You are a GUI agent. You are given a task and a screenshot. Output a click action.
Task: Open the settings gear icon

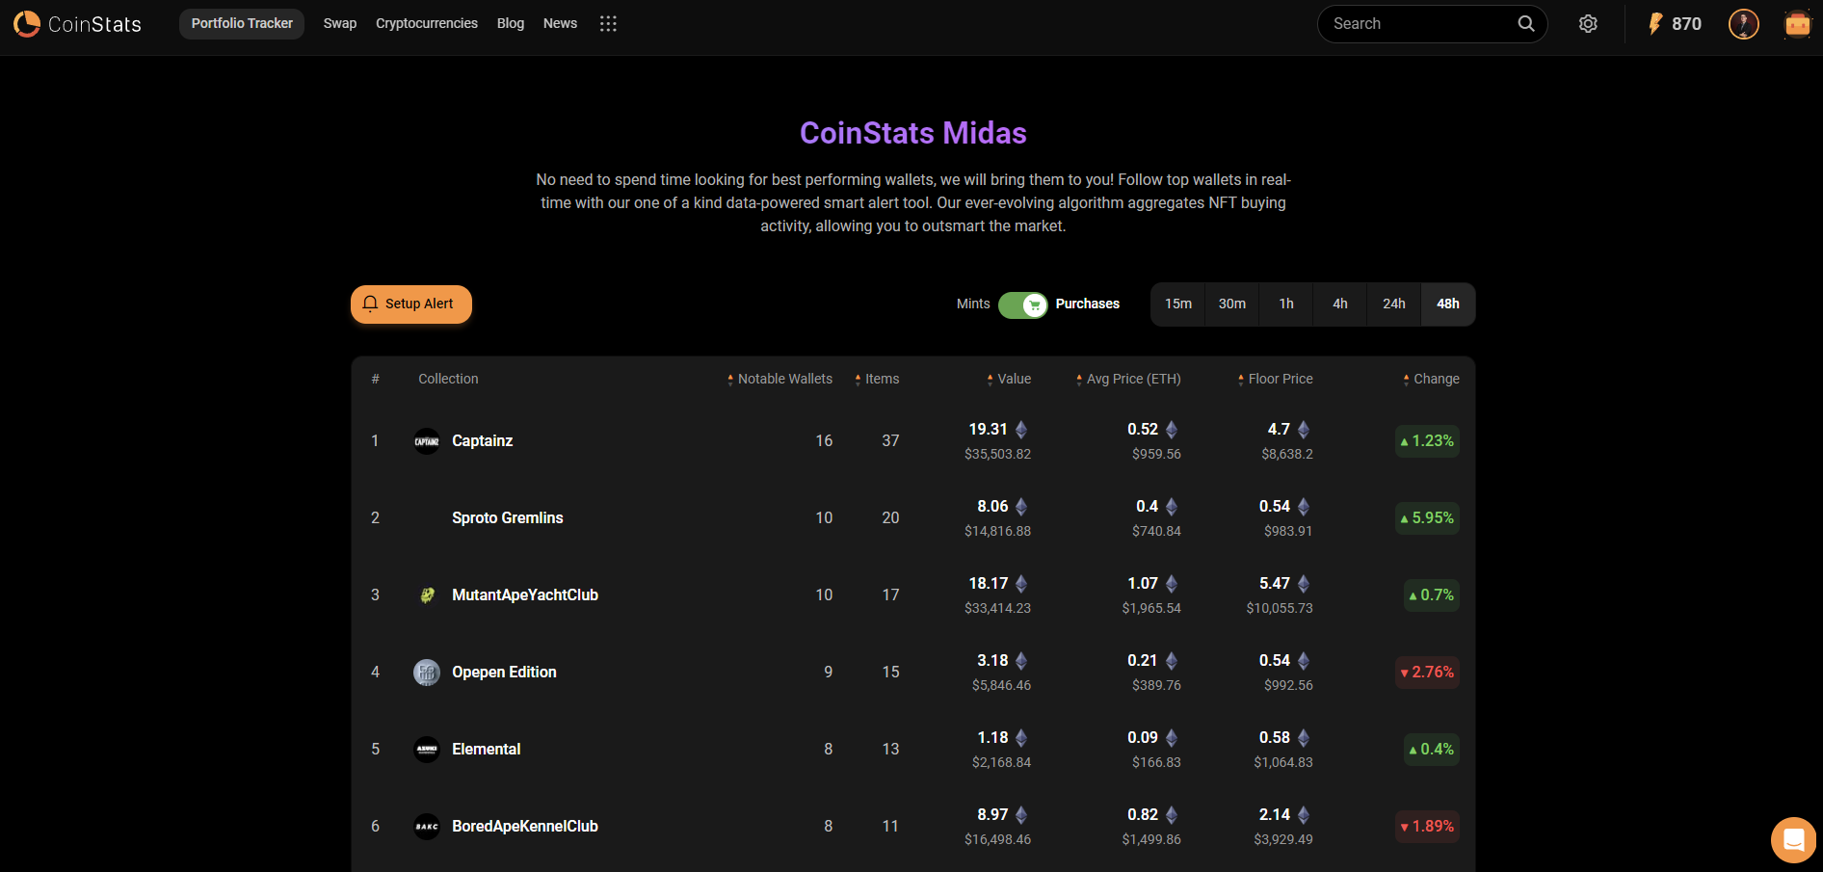1588,23
